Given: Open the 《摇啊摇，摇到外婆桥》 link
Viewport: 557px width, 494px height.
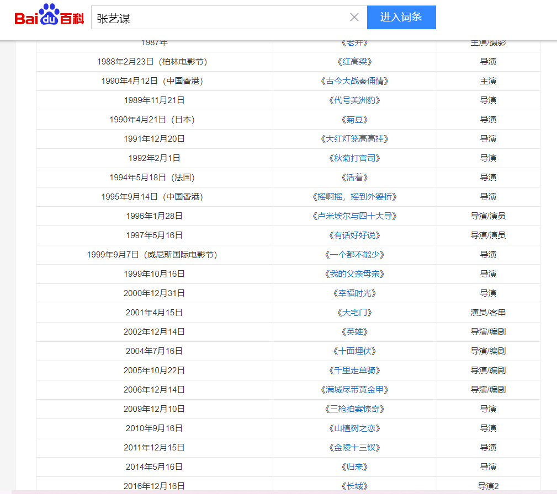Looking at the screenshot, I should coord(354,197).
